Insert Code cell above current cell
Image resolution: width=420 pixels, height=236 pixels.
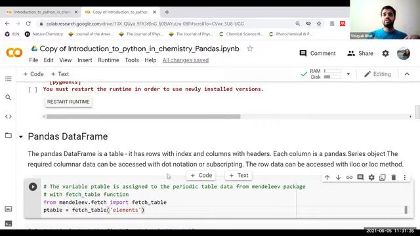pyautogui.click(x=201, y=176)
